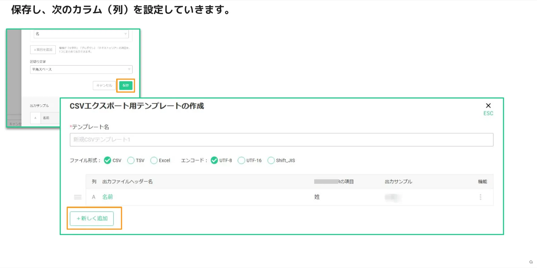Choose UTF-16 encoding
The height and width of the screenshot is (268, 537).
241,161
